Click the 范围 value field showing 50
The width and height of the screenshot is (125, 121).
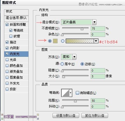(x=98, y=101)
